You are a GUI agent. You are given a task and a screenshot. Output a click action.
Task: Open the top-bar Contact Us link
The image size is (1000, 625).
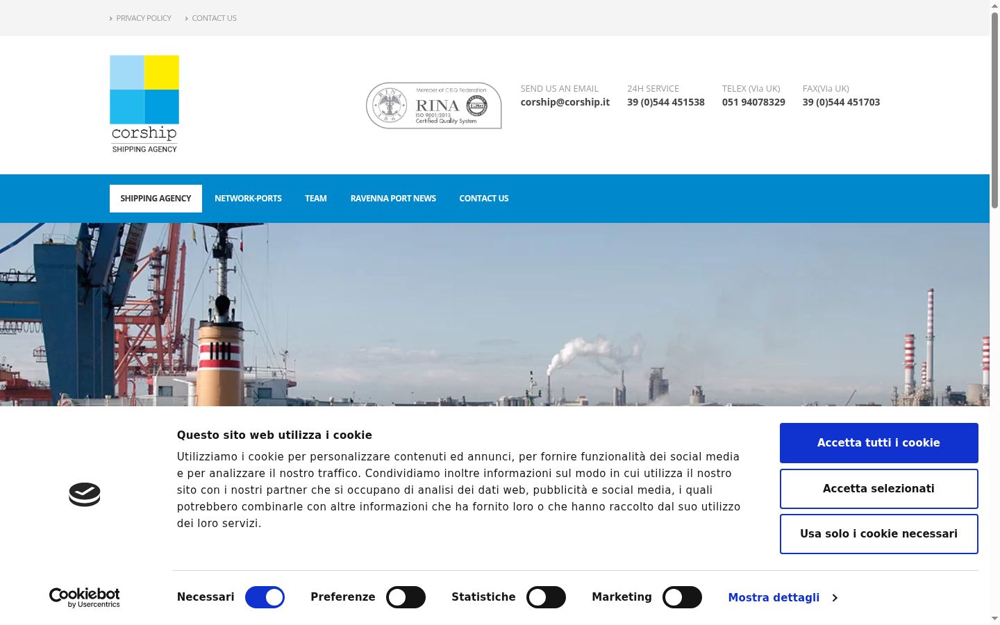click(214, 18)
